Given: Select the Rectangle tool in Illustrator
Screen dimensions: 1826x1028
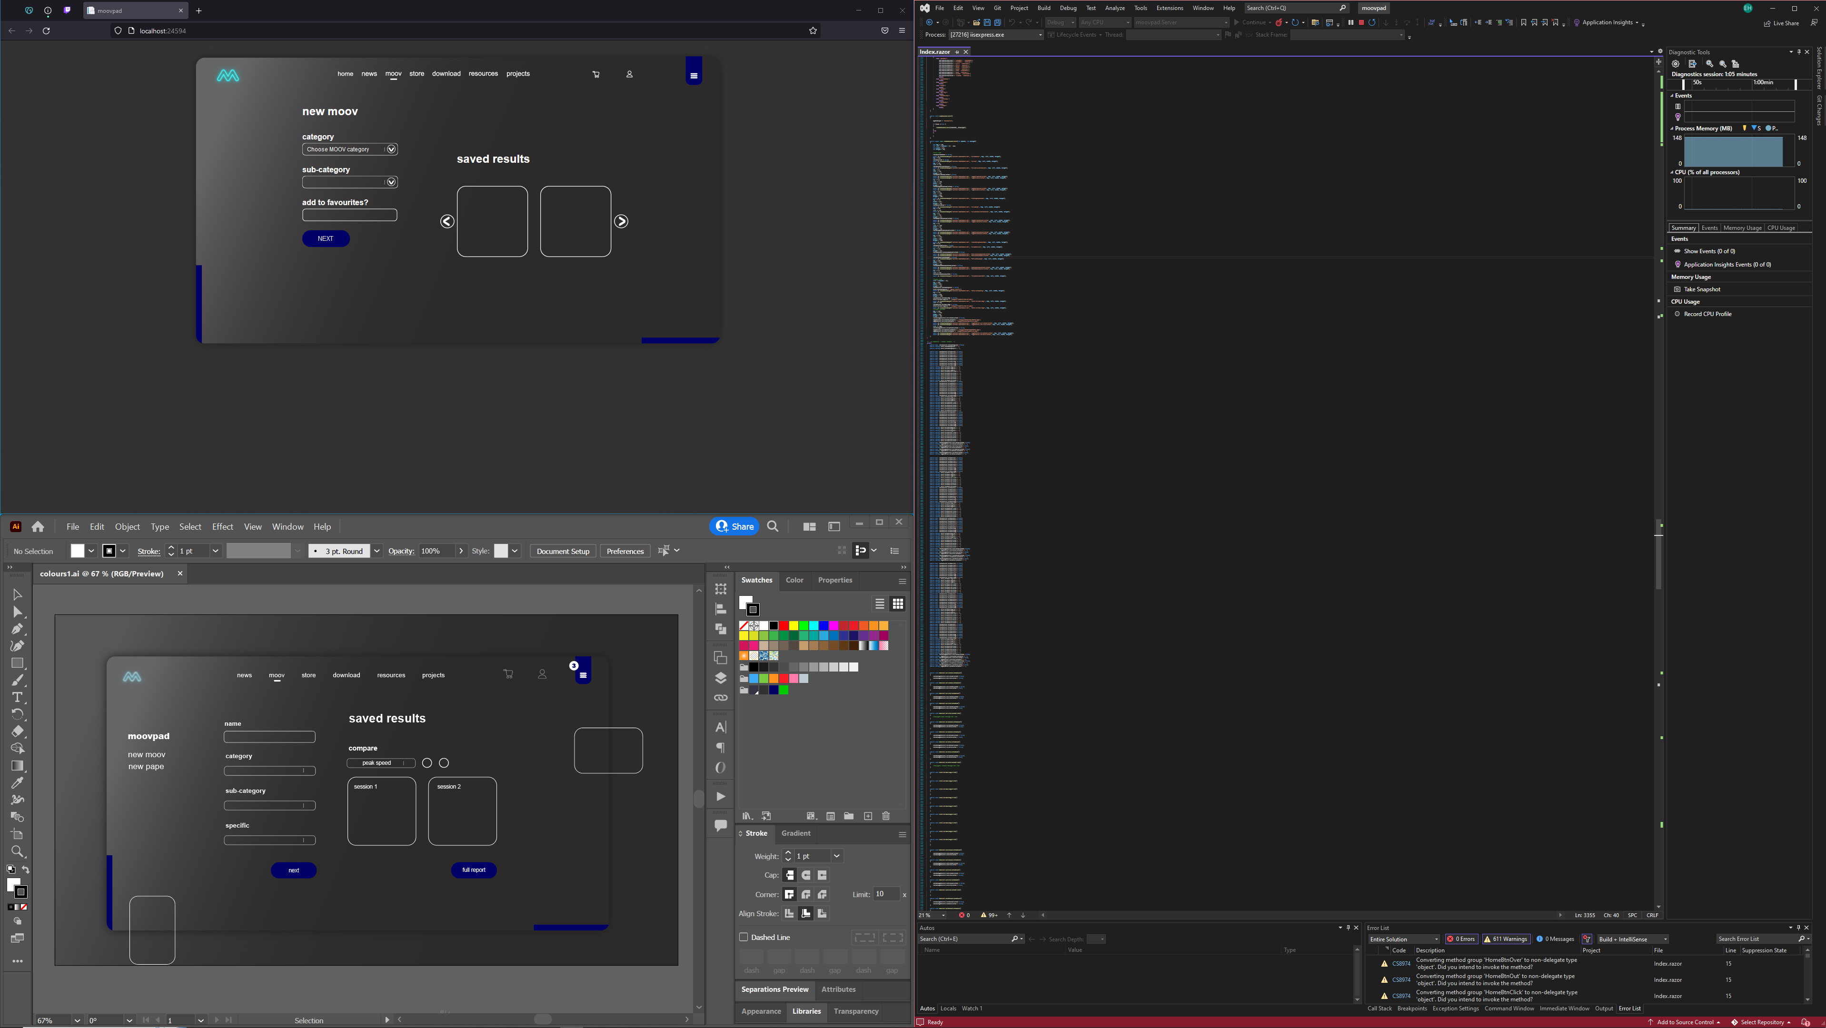Looking at the screenshot, I should 17,663.
